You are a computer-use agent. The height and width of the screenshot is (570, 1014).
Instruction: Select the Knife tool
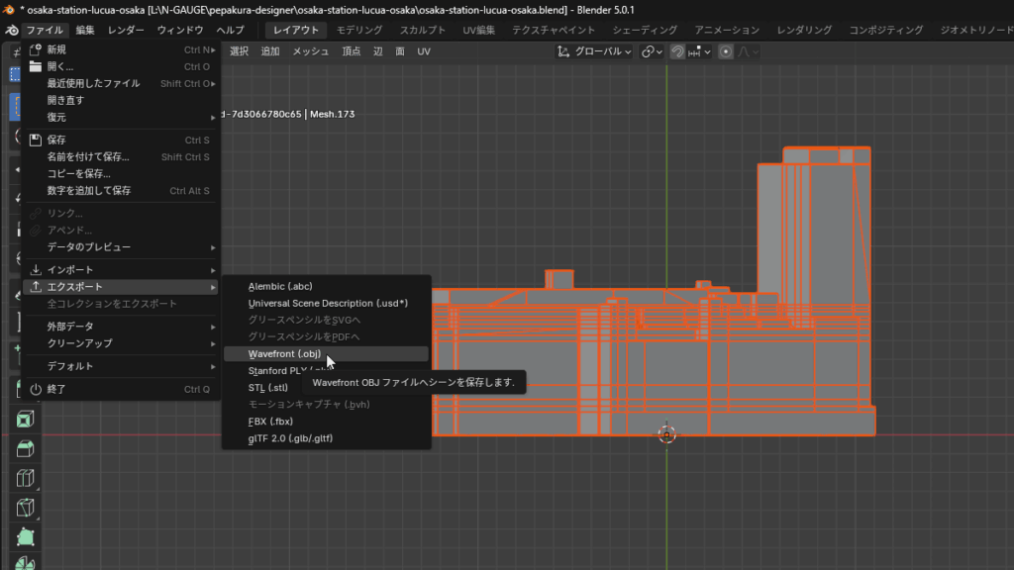point(25,509)
